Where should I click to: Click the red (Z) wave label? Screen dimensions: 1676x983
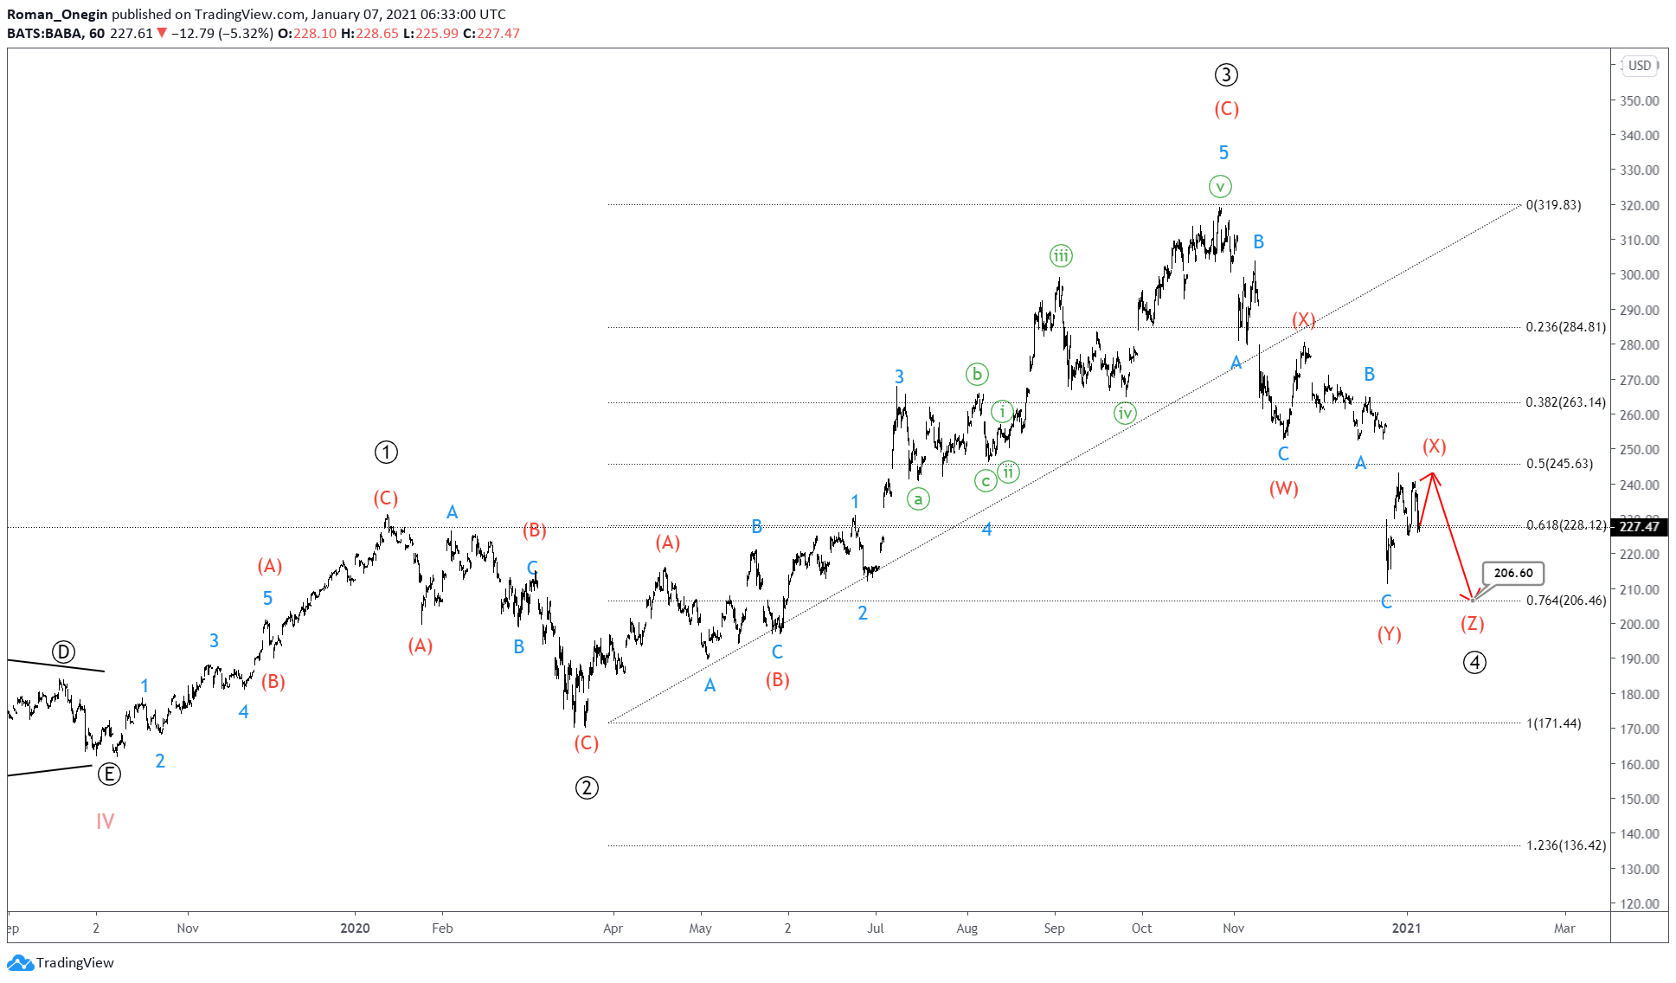pos(1472,623)
